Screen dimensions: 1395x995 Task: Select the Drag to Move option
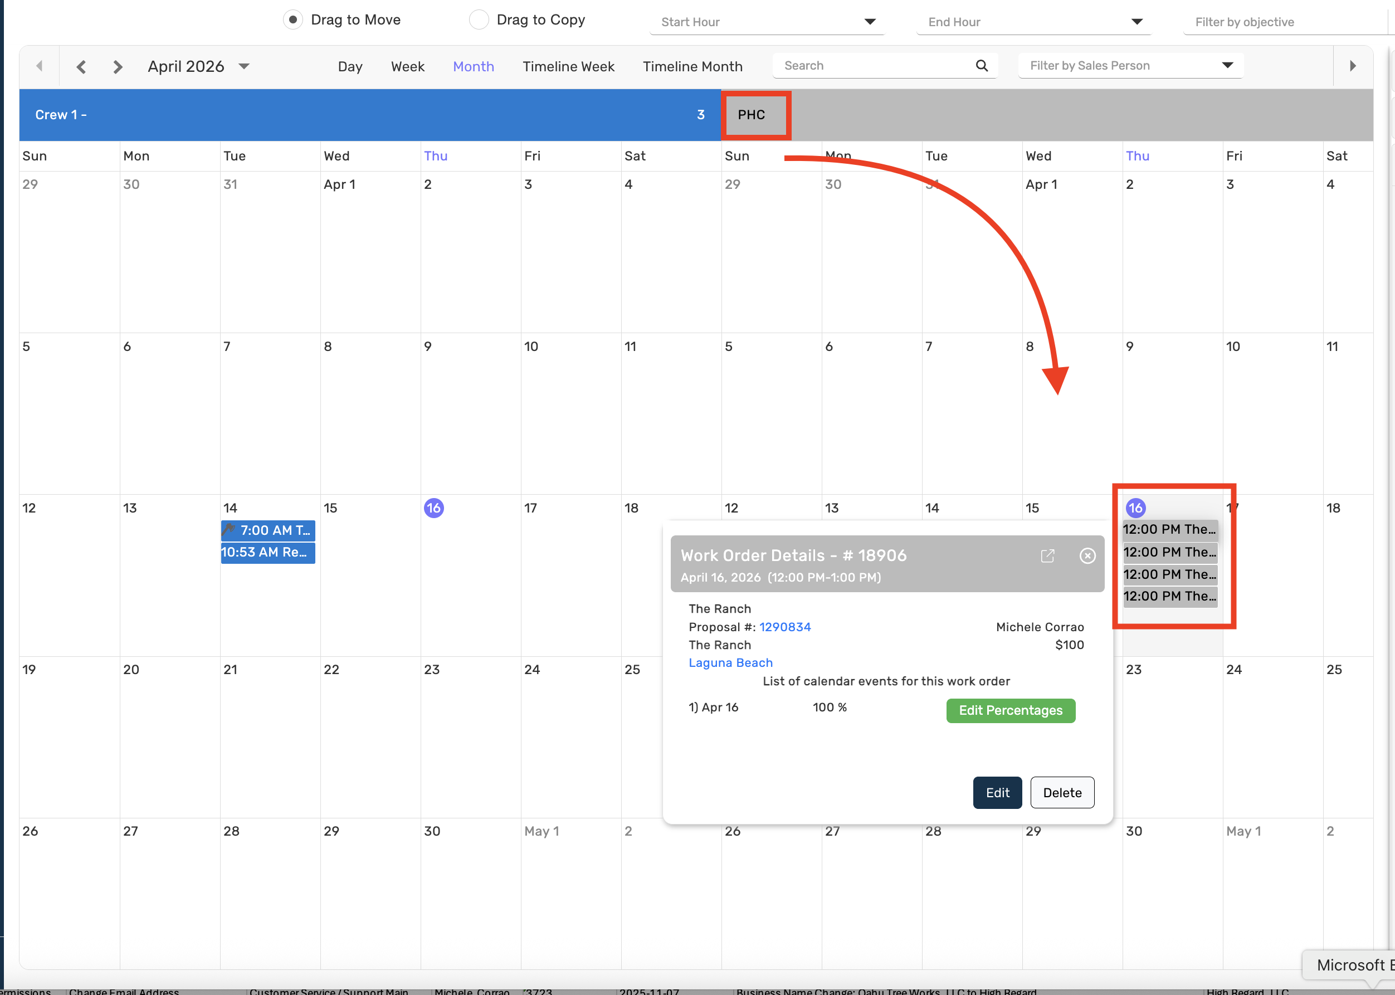click(x=293, y=19)
